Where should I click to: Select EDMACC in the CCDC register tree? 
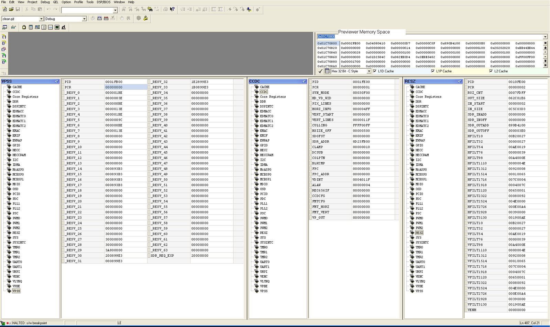pos(265,111)
